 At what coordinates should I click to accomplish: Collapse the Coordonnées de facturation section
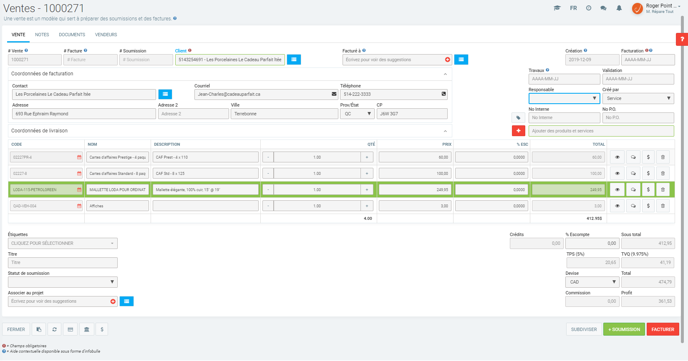[445, 74]
